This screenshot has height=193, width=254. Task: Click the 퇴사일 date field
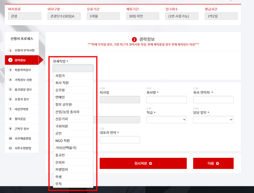coord(120,100)
